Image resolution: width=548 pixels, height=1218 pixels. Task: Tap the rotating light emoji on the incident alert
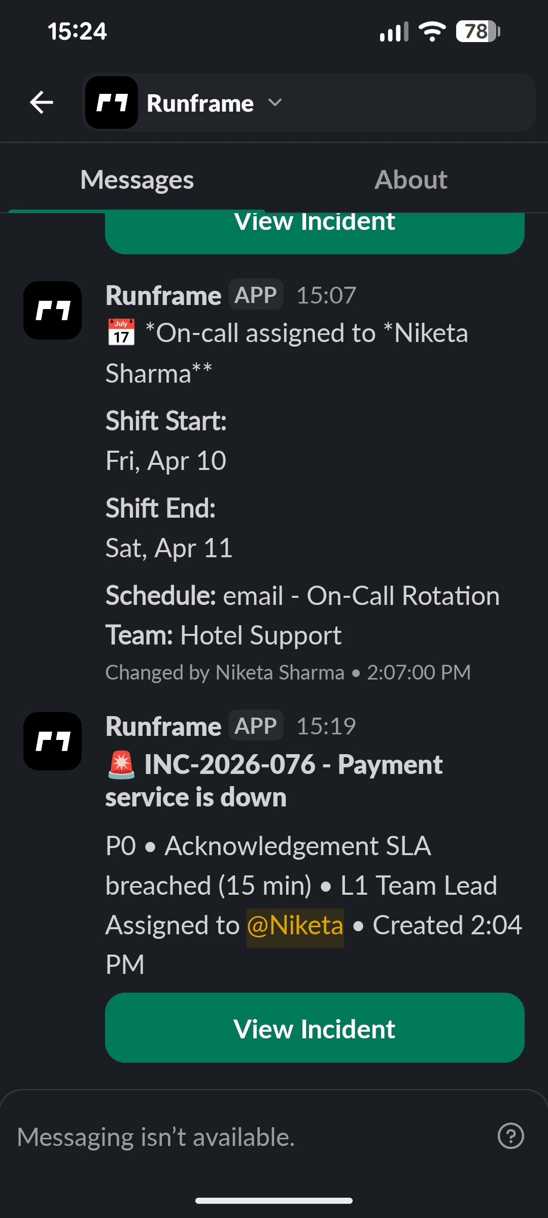pyautogui.click(x=120, y=765)
